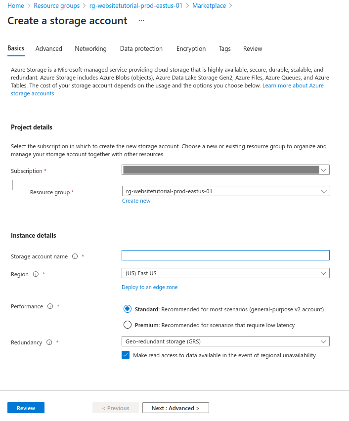Uncheck the read access regional unavailability checkbox
Viewport: 349px width, 421px height.
[x=126, y=355]
